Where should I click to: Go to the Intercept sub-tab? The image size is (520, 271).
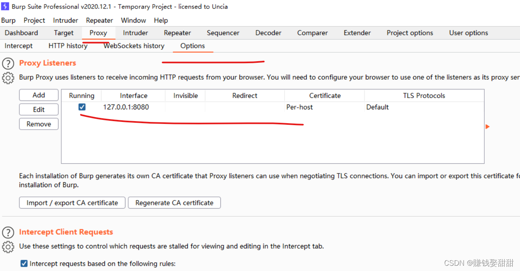(x=19, y=46)
